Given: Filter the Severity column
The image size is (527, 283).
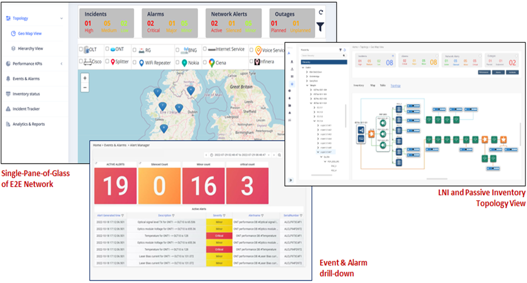Looking at the screenshot, I should [x=224, y=216].
